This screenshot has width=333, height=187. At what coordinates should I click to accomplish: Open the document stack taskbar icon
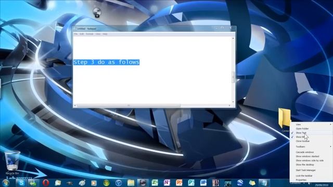point(58,183)
